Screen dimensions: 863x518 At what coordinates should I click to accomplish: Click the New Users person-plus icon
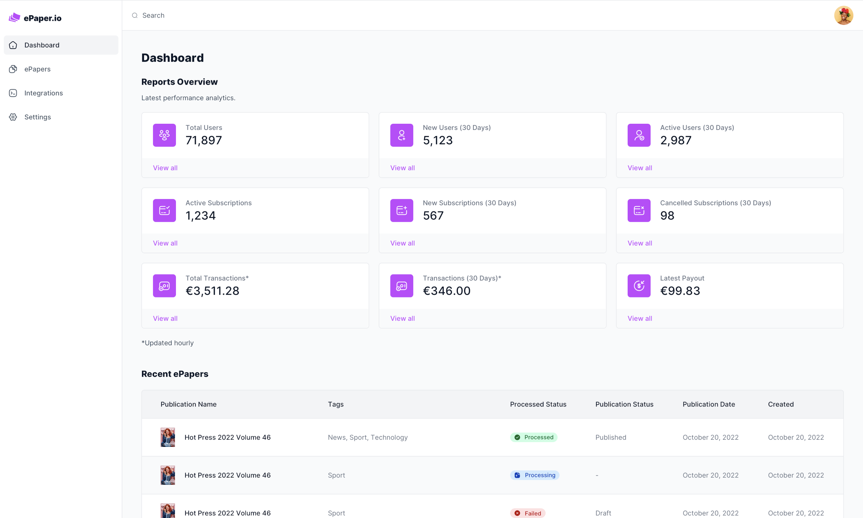(401, 135)
